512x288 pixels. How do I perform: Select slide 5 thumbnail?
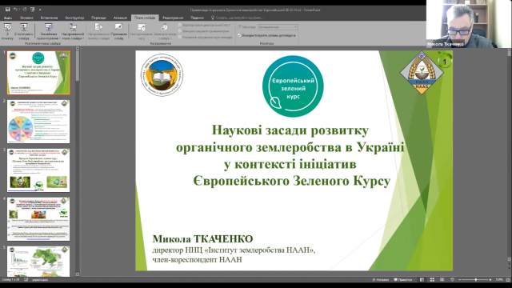coord(38,262)
